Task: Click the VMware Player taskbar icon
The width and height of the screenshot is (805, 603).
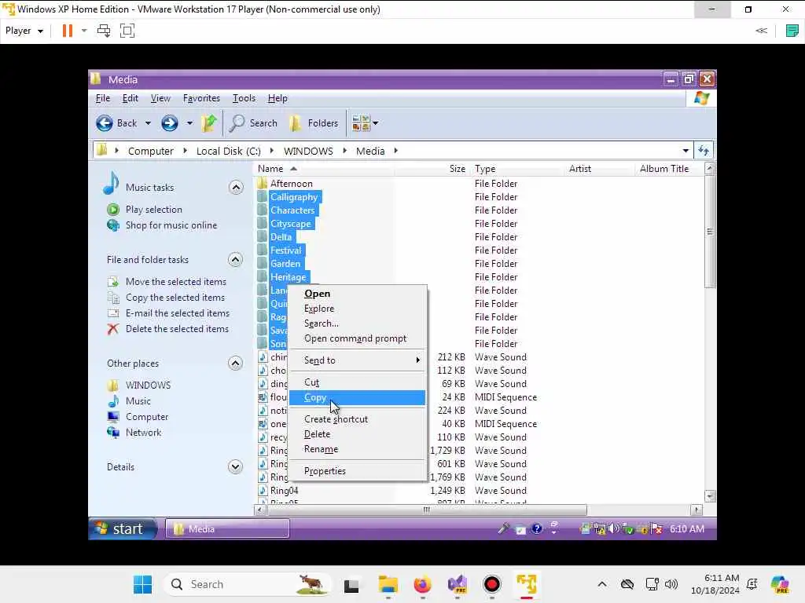Action: point(526,584)
